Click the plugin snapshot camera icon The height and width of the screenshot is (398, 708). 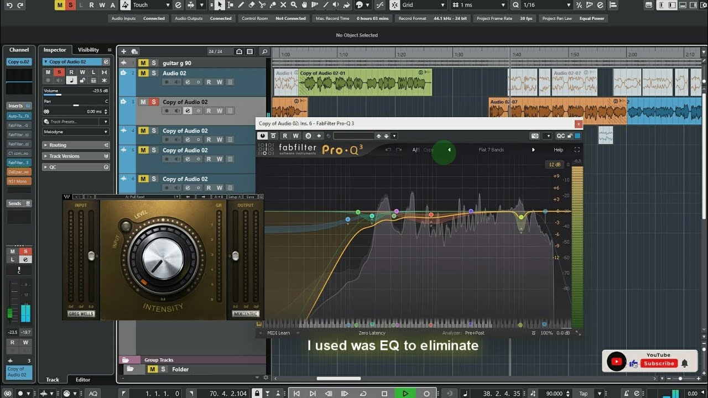pyautogui.click(x=535, y=135)
